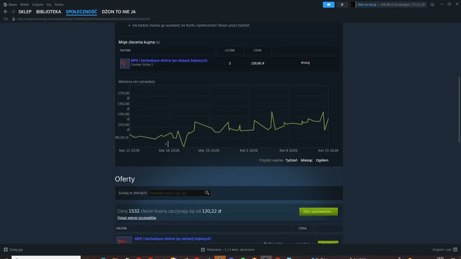The height and width of the screenshot is (259, 461).
Task: Open downloads via Pobieranie icon
Action: pyautogui.click(x=203, y=249)
